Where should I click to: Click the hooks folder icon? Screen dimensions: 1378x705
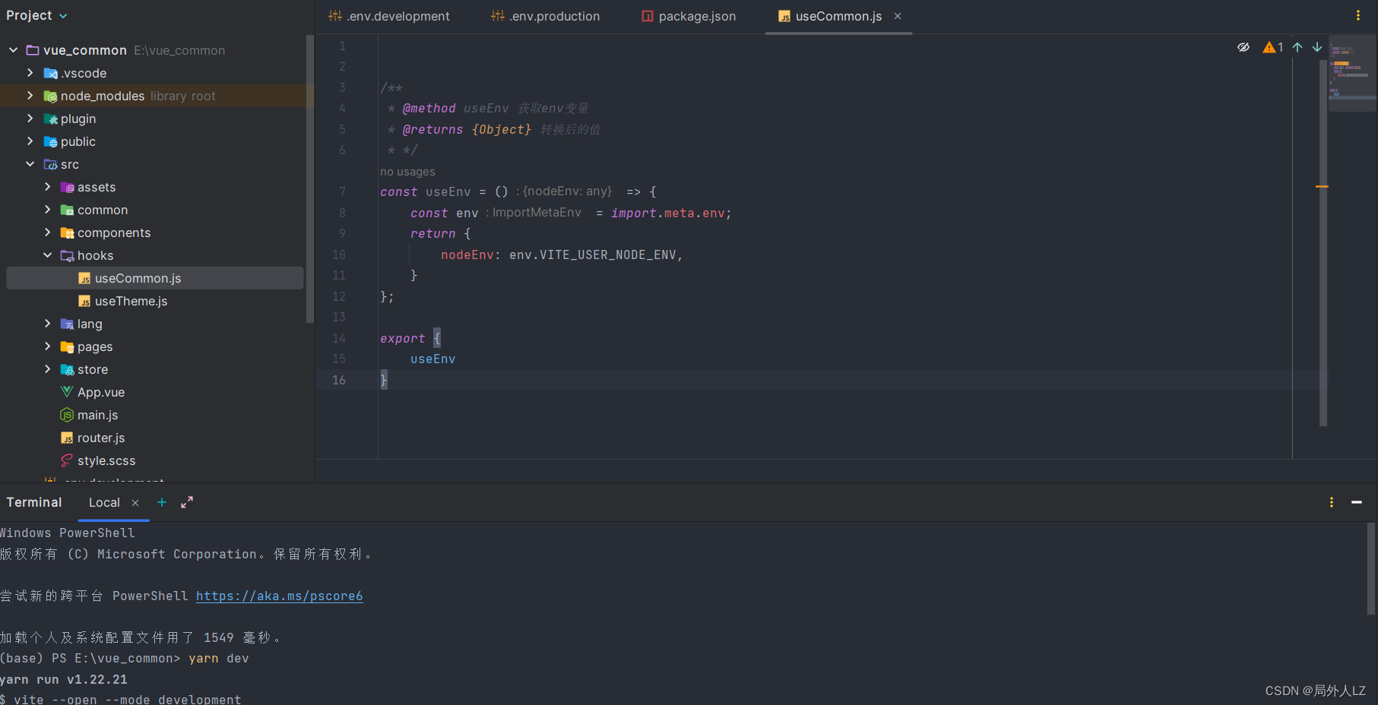(x=67, y=256)
